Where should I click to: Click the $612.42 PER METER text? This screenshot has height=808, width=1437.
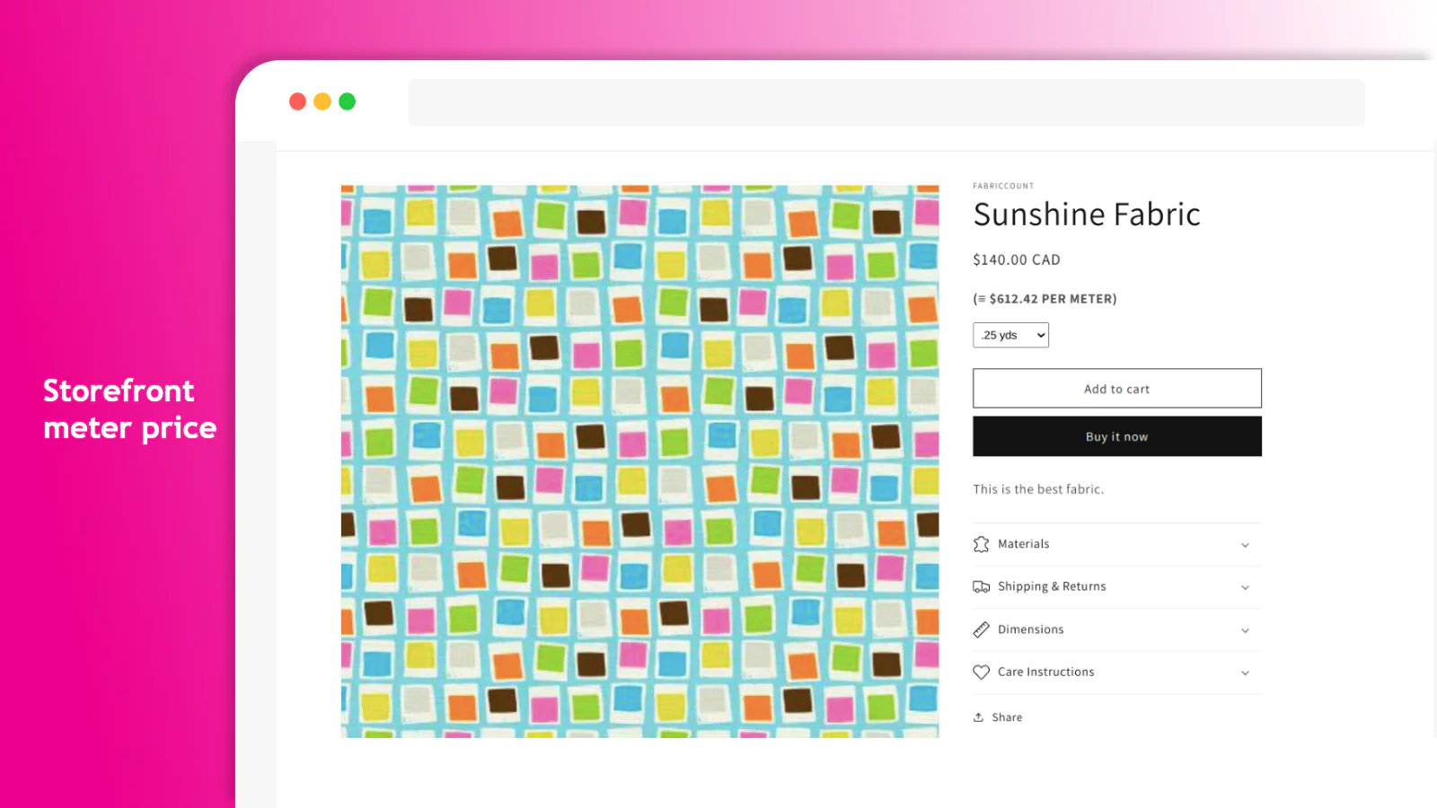point(1045,299)
